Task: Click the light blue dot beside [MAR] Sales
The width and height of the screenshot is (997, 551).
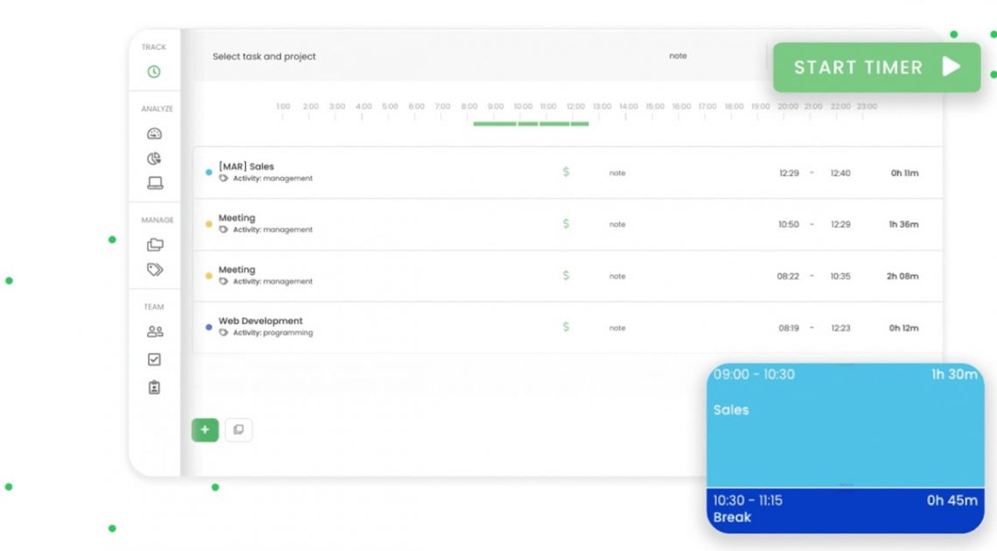Action: (x=208, y=172)
